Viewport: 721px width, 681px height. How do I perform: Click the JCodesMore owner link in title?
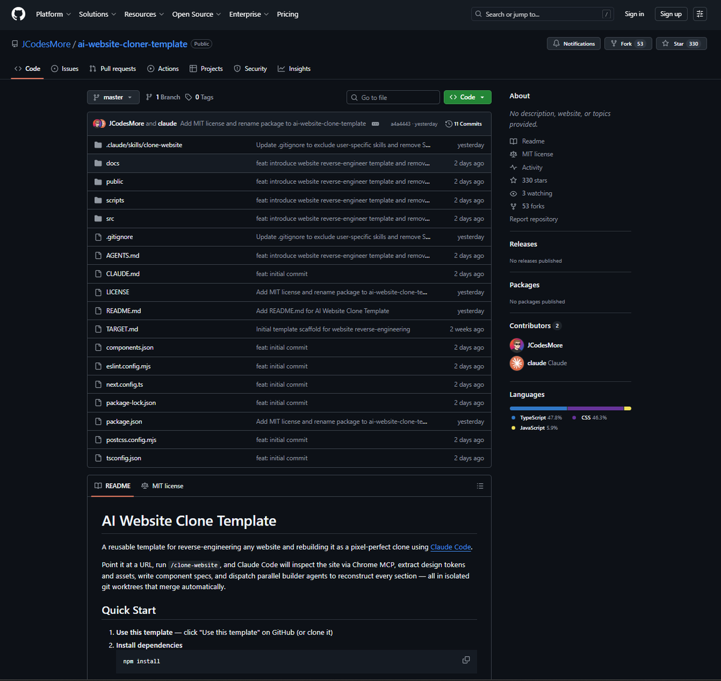point(46,44)
